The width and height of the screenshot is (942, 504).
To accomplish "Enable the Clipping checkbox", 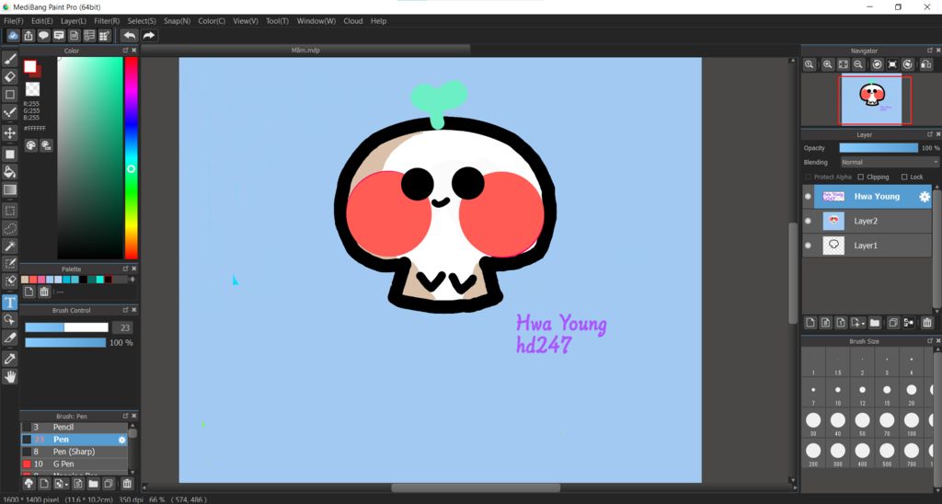I will pos(861,178).
